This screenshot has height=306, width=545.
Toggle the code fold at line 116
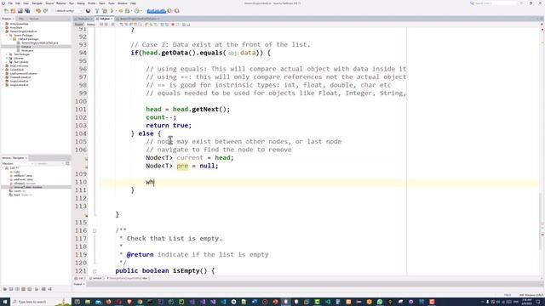(x=95, y=230)
